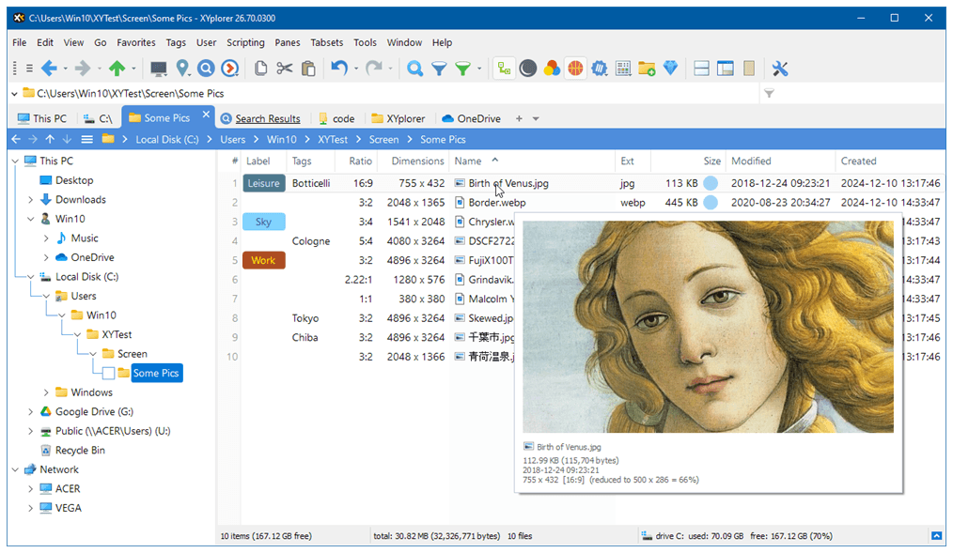Click the New Folder toolbar icon
Viewport: 953px width, 553px height.
pyautogui.click(x=647, y=68)
